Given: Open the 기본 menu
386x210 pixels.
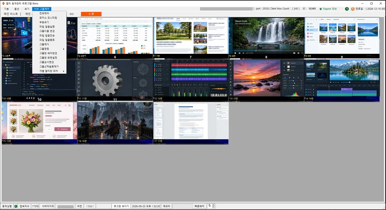Looking at the screenshot, I should (6, 9).
